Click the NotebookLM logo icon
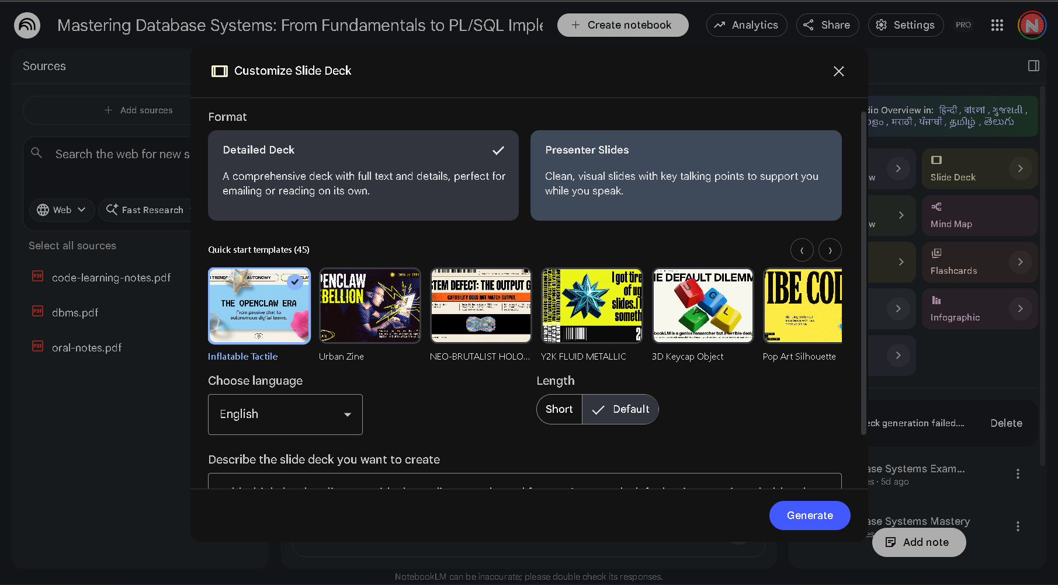This screenshot has width=1058, height=585. (27, 25)
